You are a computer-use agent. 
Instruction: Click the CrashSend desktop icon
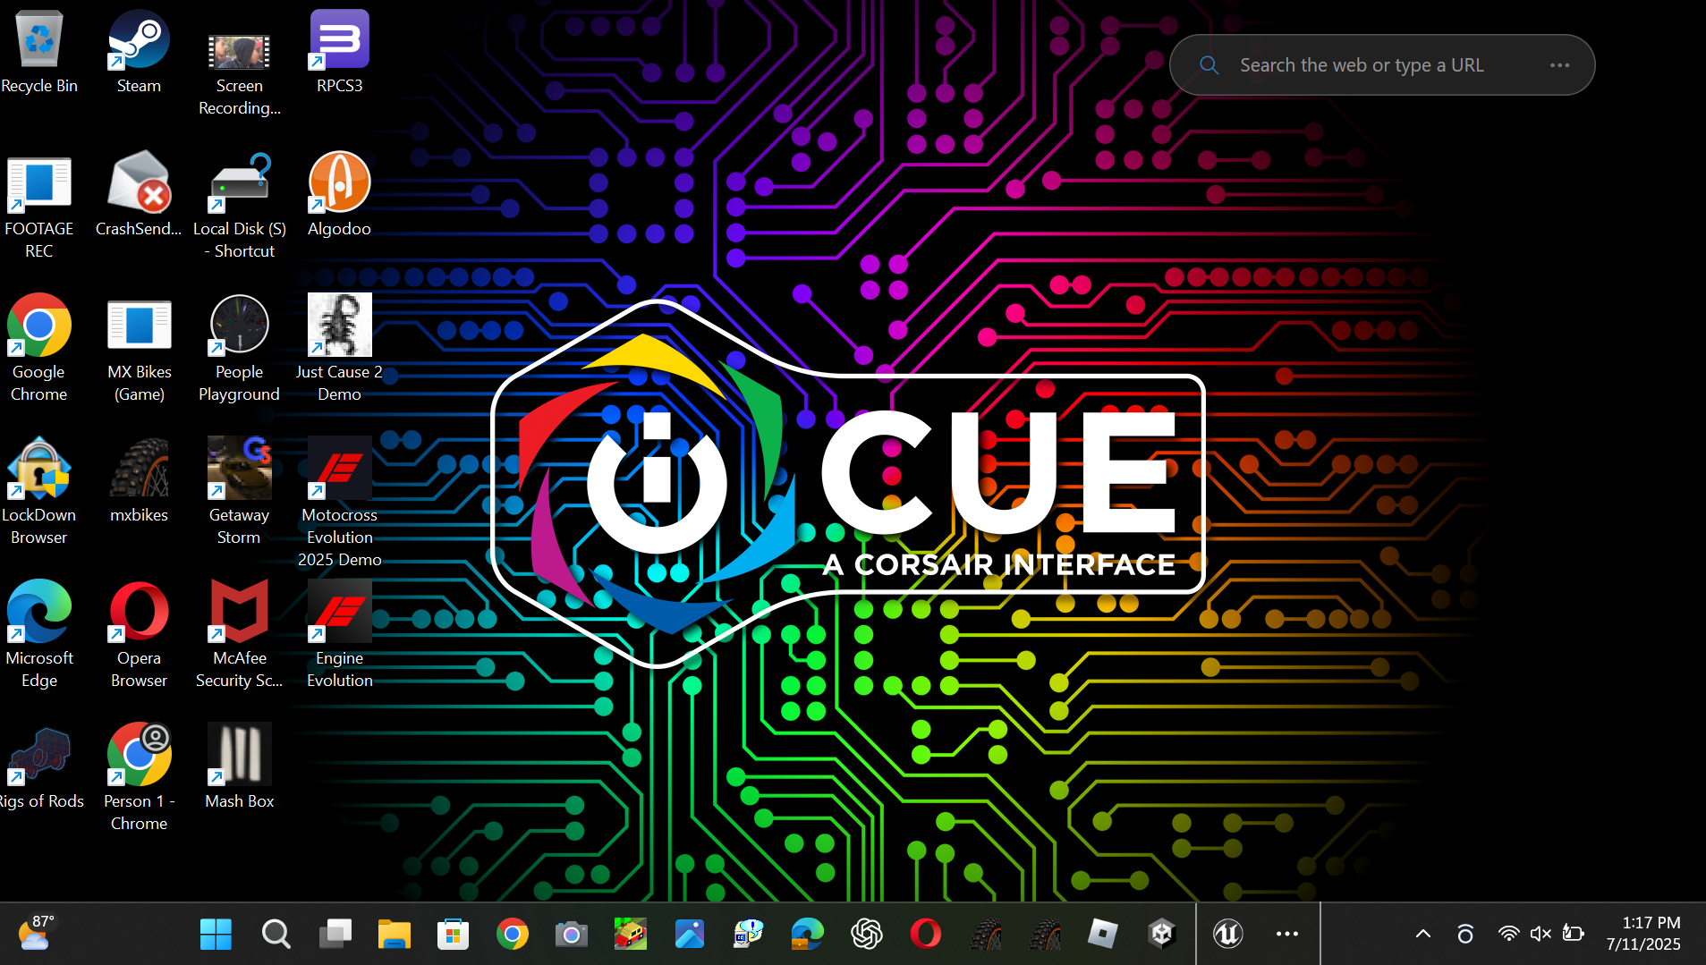click(x=139, y=195)
